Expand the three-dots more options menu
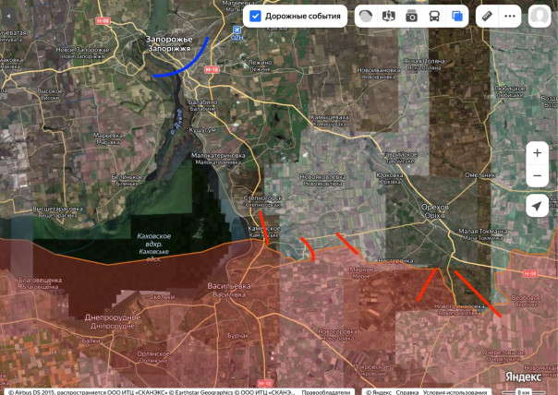The width and height of the screenshot is (558, 395). tap(509, 17)
